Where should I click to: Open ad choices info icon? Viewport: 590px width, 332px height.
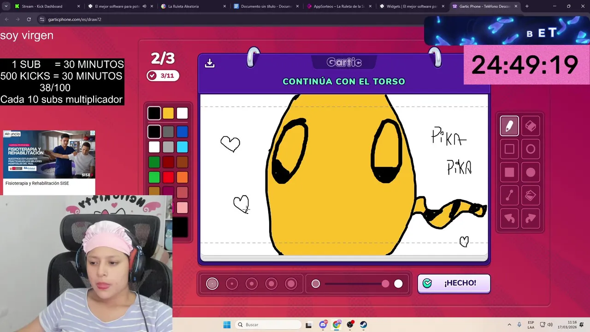[92, 133]
